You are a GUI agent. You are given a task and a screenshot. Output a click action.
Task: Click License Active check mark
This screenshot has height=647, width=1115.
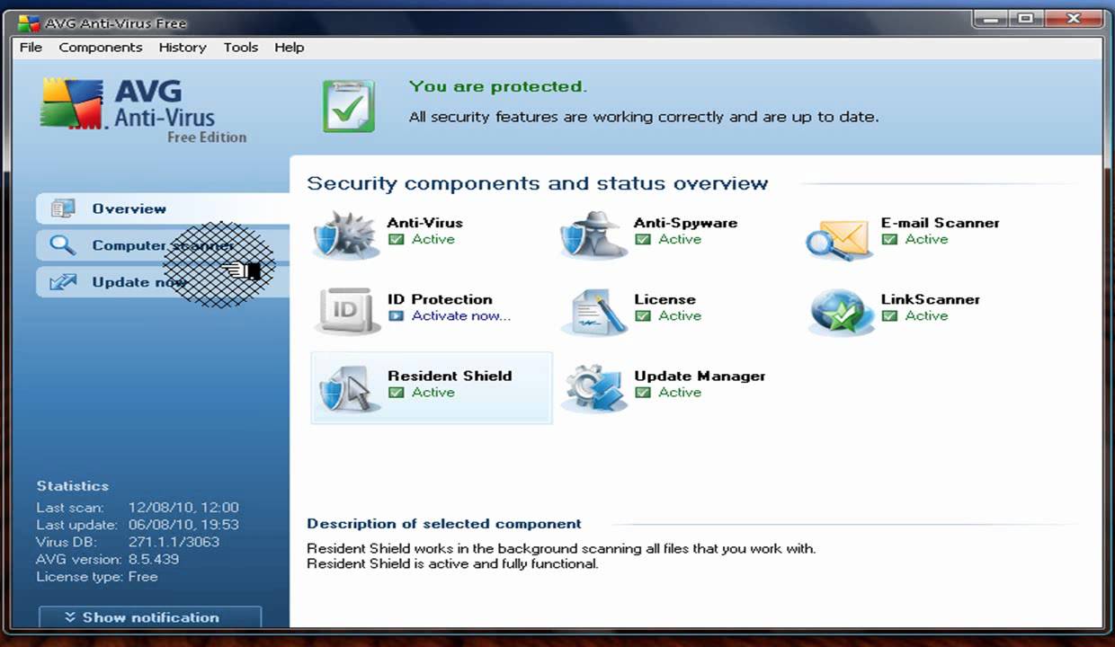pos(642,315)
